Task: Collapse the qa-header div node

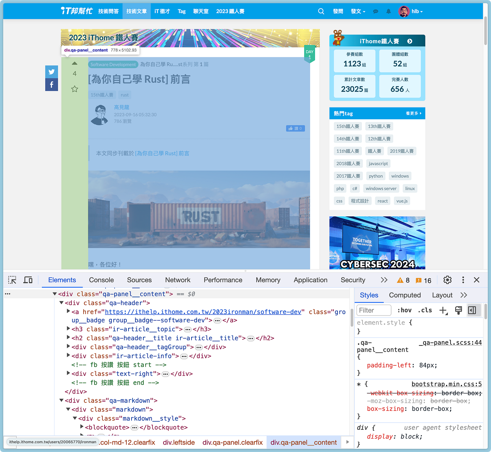Action: click(x=61, y=303)
